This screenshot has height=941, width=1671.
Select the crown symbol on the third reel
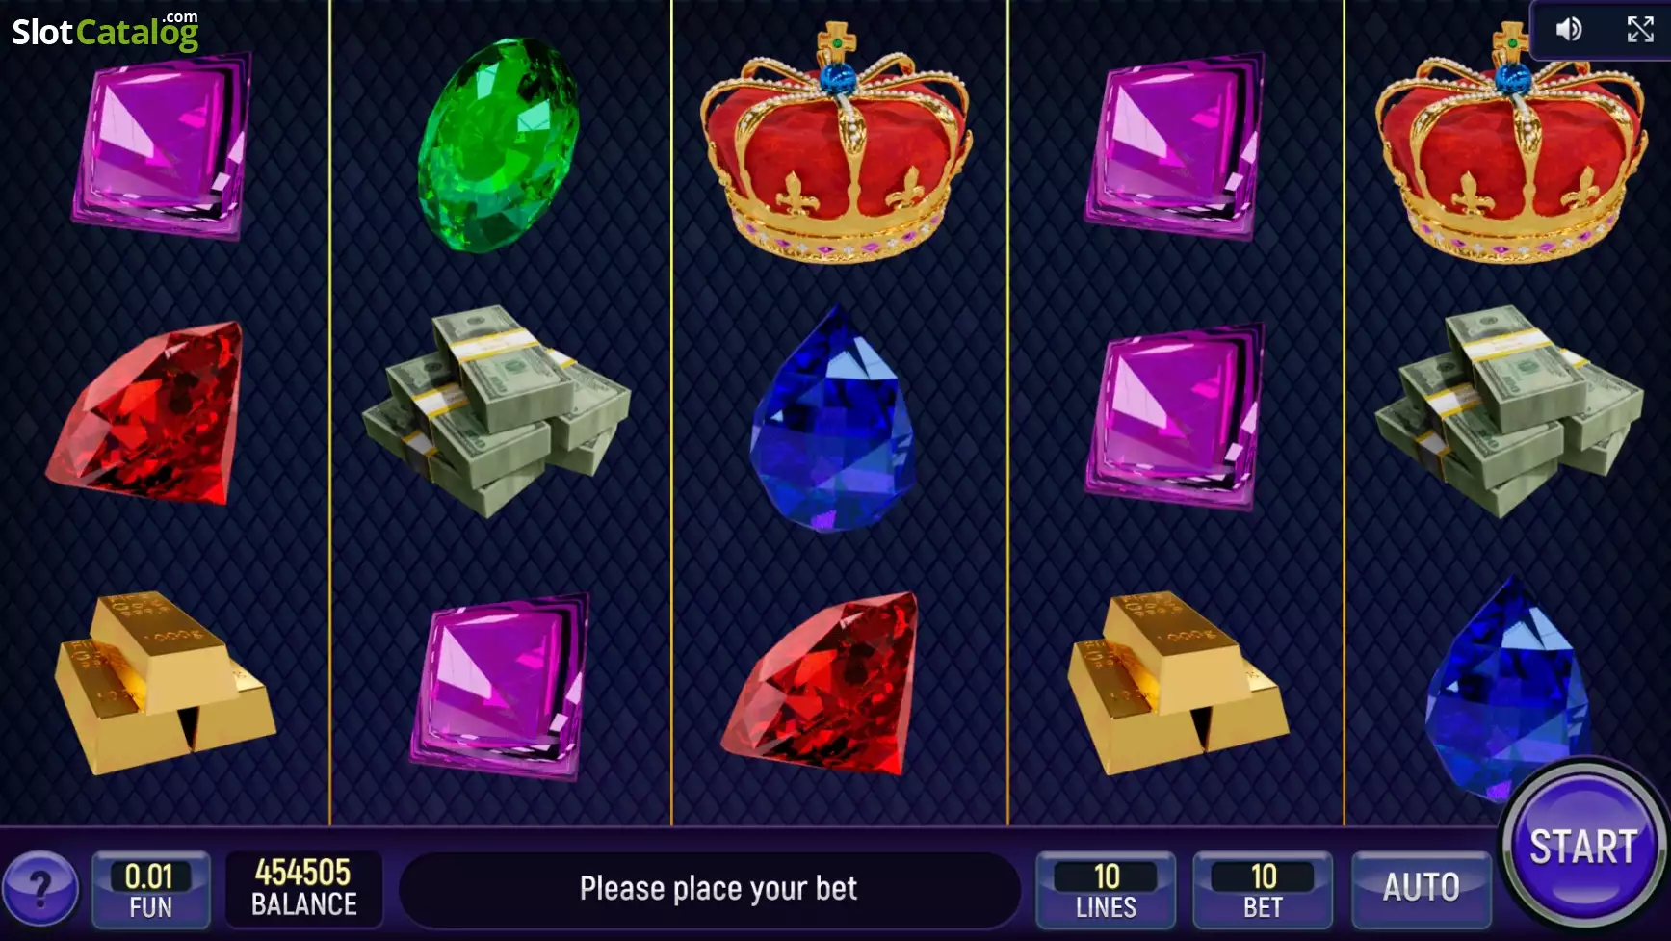[x=836, y=142]
